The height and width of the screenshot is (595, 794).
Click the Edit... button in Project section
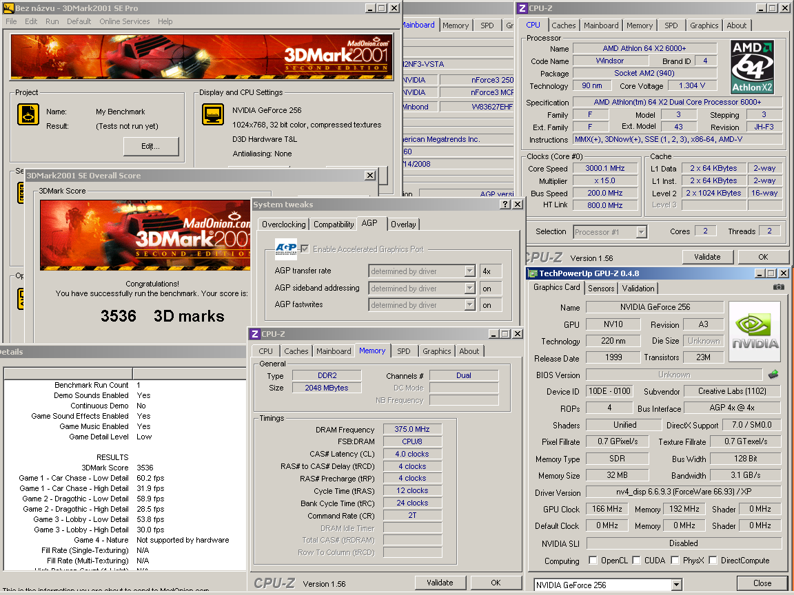151,146
